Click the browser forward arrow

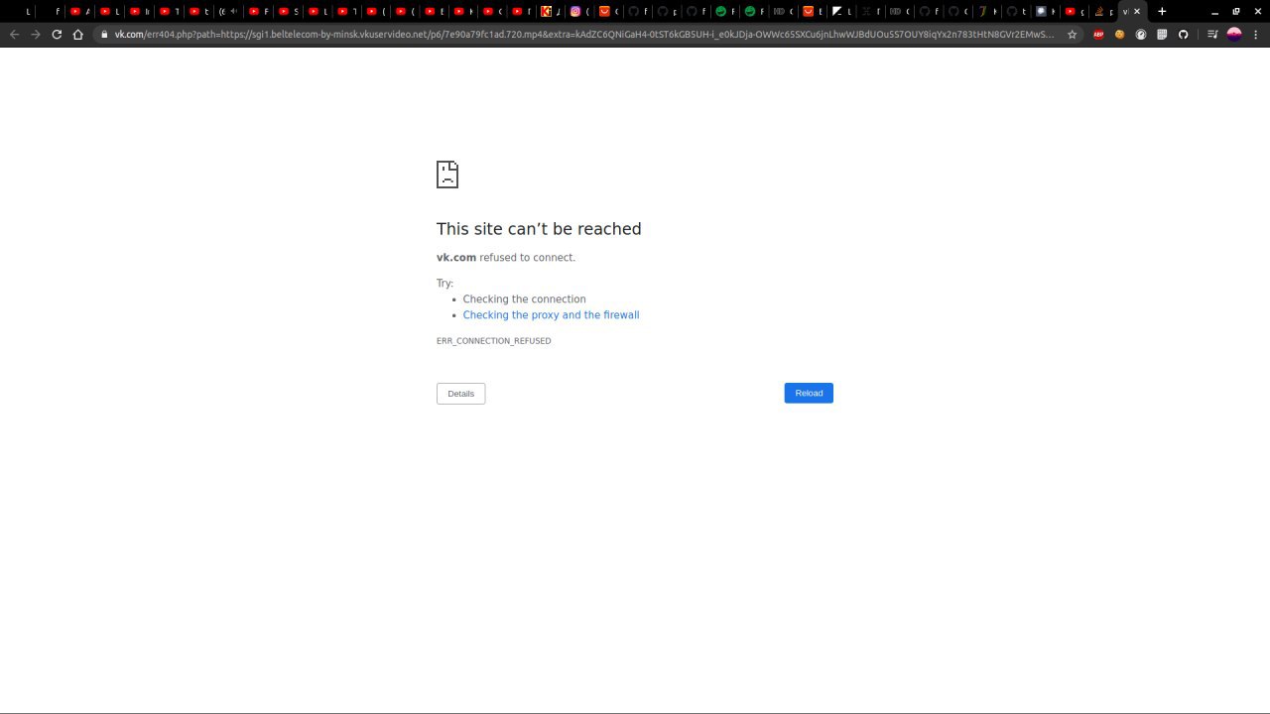coord(36,34)
